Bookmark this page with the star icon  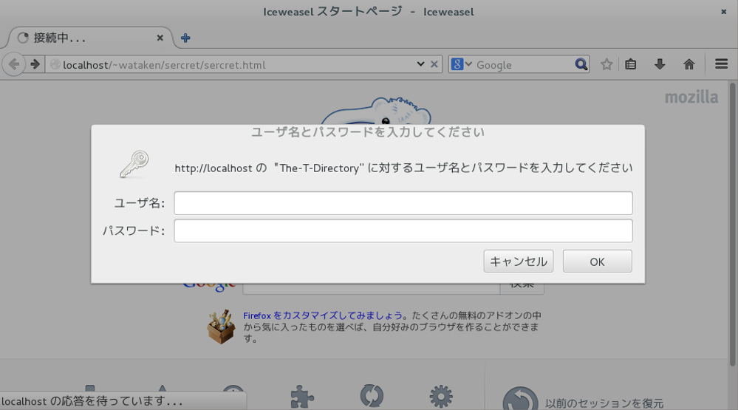click(607, 64)
